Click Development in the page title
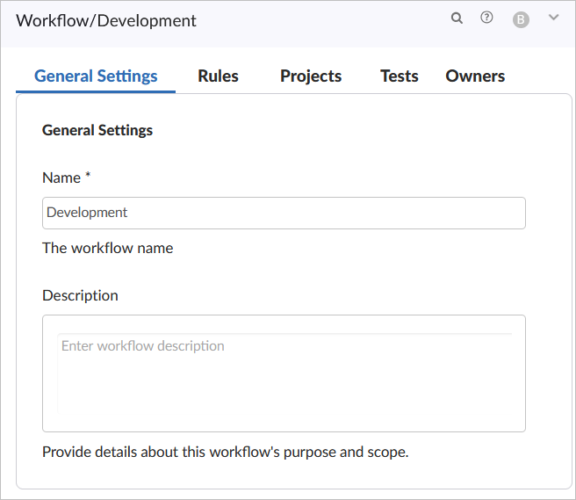This screenshot has height=500, width=576. 147,20
